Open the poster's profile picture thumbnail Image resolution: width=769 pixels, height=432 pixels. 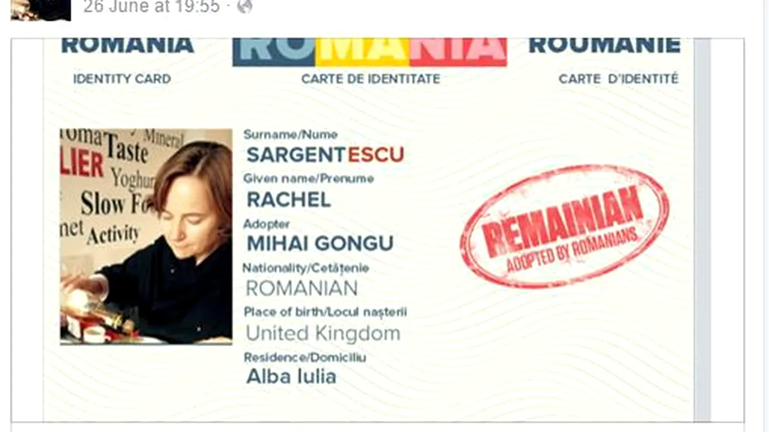click(41, 10)
